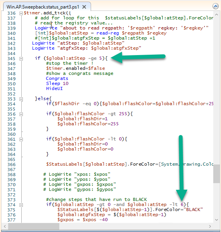Click 'if($global:flashColor -gt 255){' line
This screenshot has width=221, height=232.
90,114
